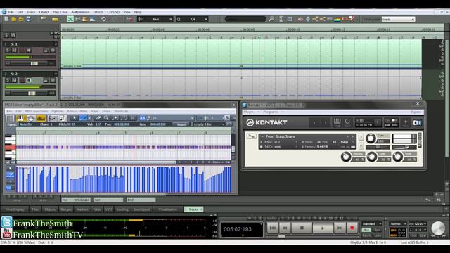Select the blue pencil draw tool in MIDI editor
This screenshot has height=253, width=450.
pyautogui.click(x=83, y=118)
